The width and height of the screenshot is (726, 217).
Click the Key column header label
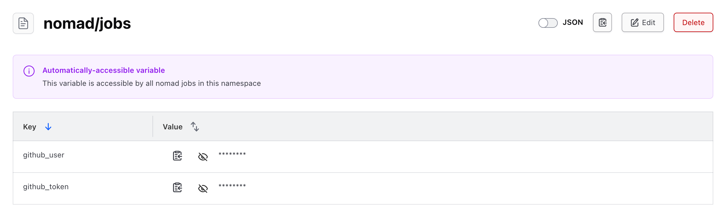tap(30, 127)
